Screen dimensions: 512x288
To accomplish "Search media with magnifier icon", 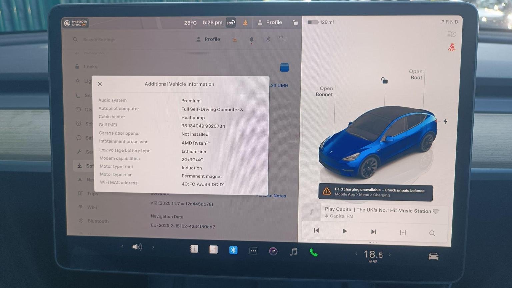I will click(x=432, y=233).
